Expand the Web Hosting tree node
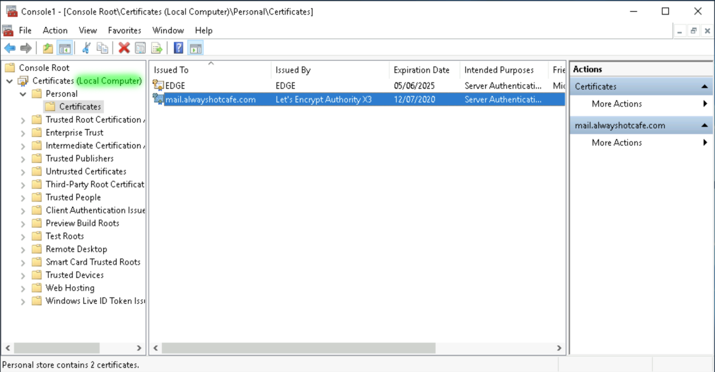This screenshot has height=372, width=715. [x=23, y=288]
